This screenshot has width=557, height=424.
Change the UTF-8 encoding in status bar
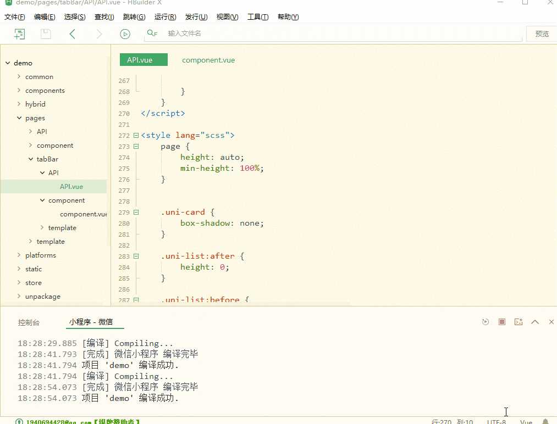click(x=497, y=421)
